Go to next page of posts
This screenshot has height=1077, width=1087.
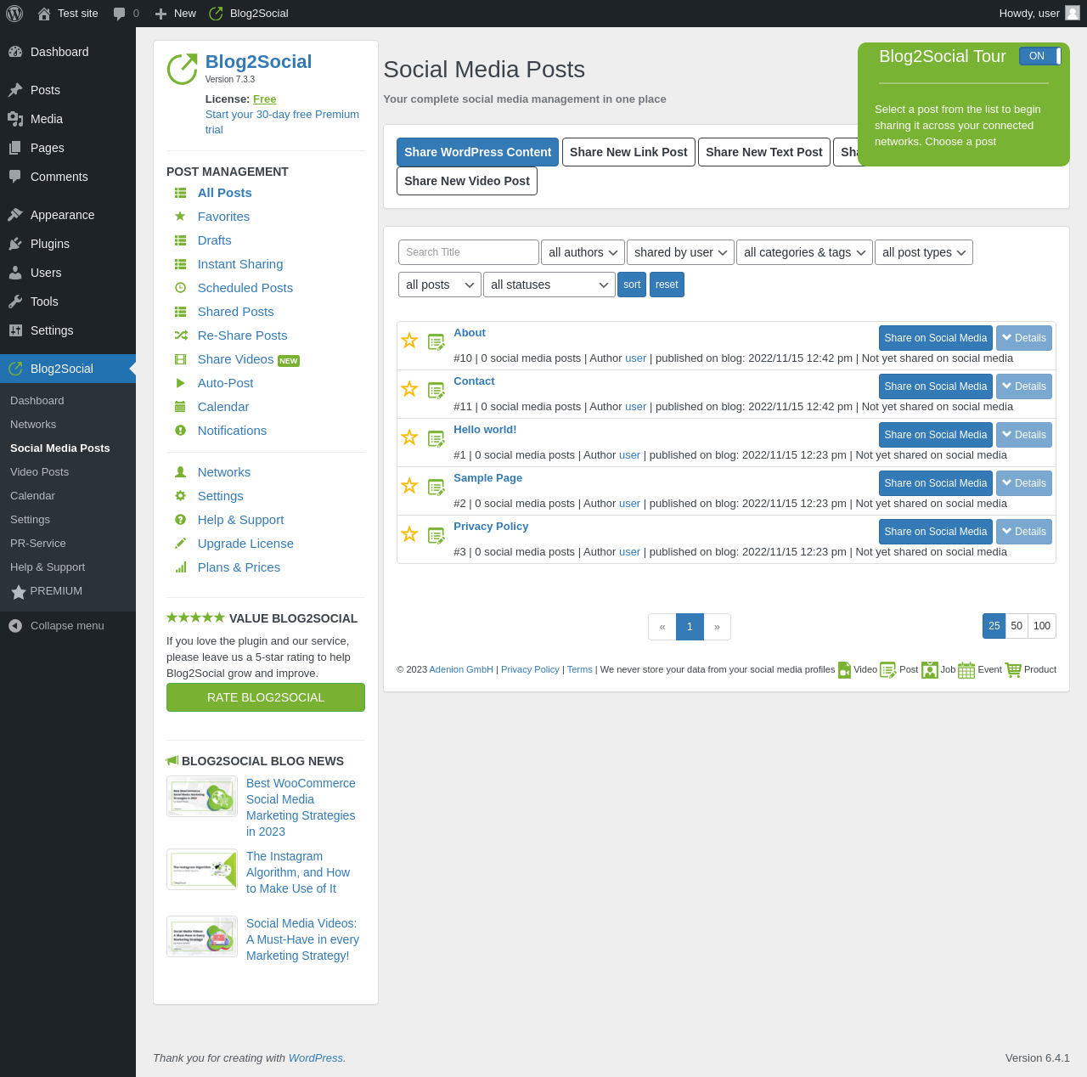pos(717,627)
